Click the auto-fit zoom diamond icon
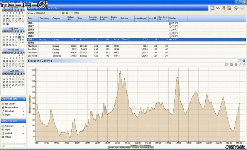 pyautogui.click(x=236, y=64)
